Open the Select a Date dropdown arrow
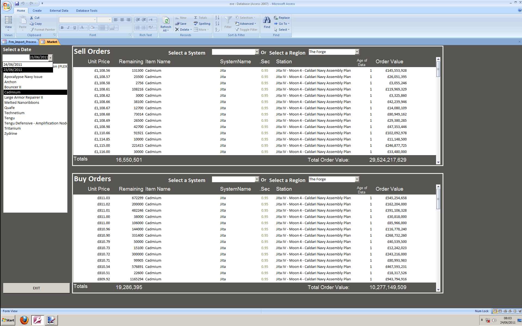522x326 pixels. 50,58
